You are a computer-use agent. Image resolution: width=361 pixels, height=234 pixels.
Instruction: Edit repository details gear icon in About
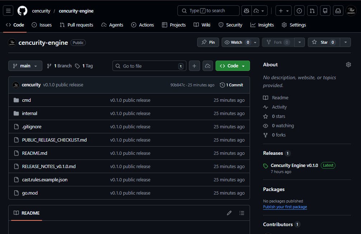tap(348, 65)
